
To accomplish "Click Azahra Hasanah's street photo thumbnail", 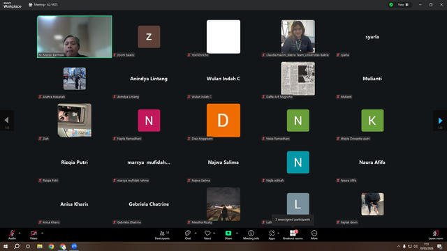I will [75, 79].
